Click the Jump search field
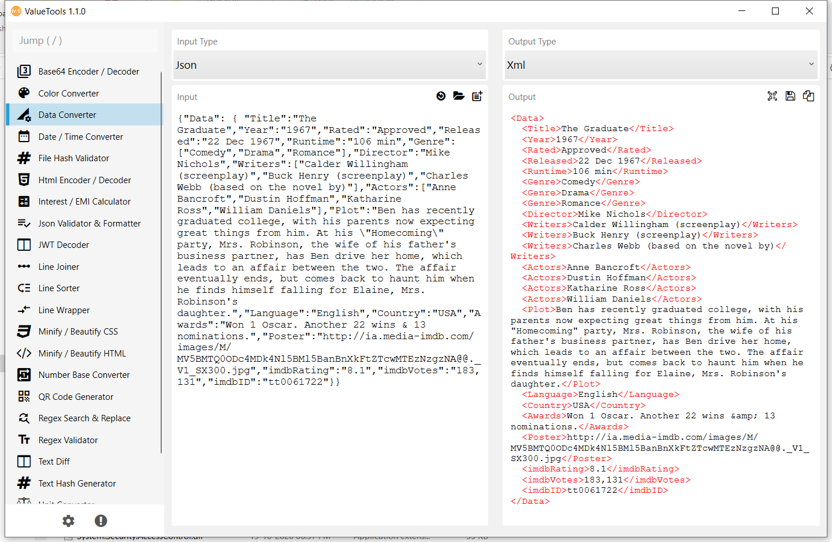The height and width of the screenshot is (542, 832). click(x=84, y=40)
